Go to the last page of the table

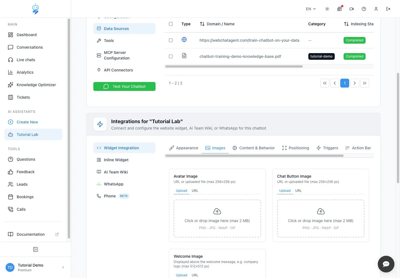[365, 83]
